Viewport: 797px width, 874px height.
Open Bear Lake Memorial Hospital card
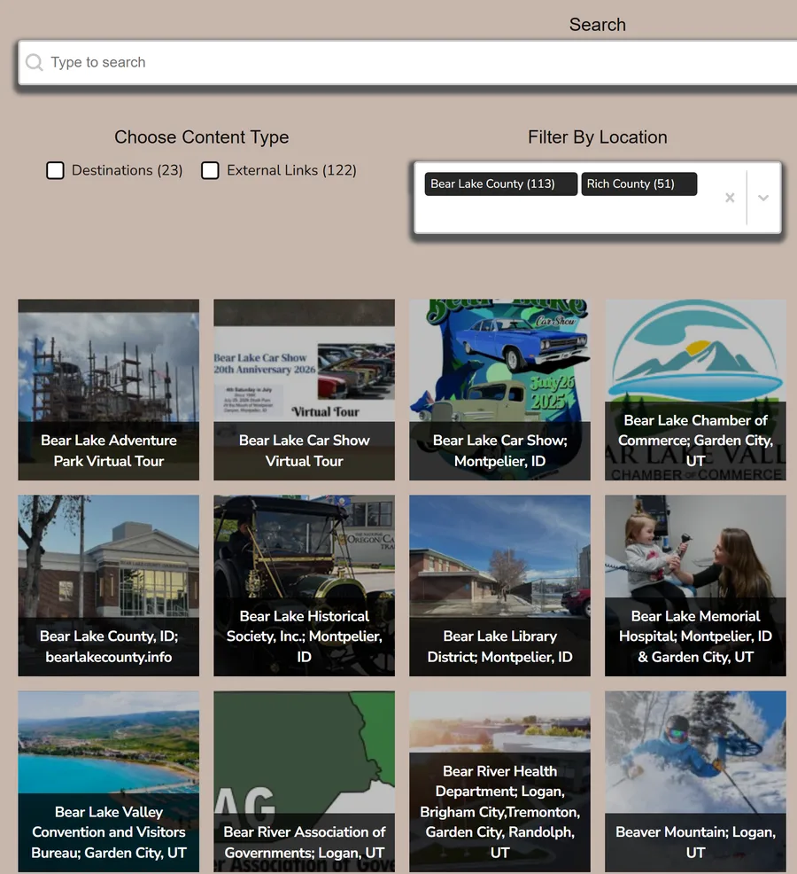click(696, 586)
